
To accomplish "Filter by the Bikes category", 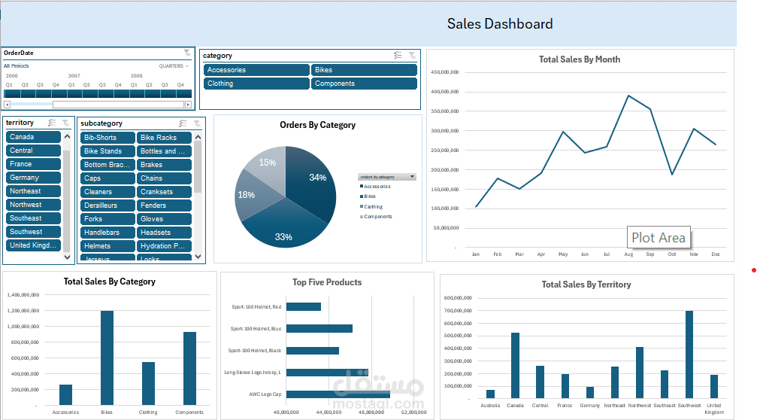I will point(364,70).
